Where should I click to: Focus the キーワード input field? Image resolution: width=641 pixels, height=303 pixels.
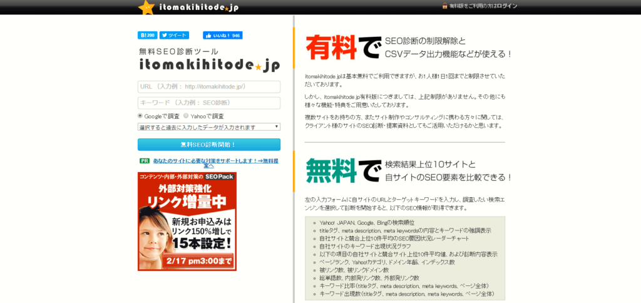click(209, 103)
